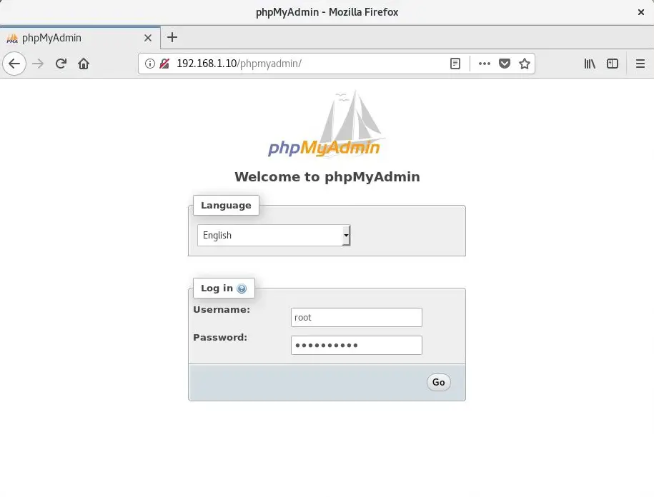Bookmark this page with star icon
The image size is (654, 497).
pyautogui.click(x=525, y=64)
